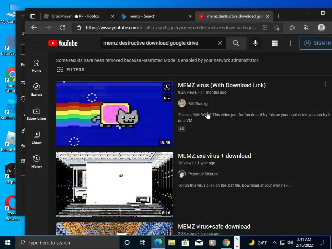Open the Edge profile avatar
This screenshot has height=249, width=332.
321,28
